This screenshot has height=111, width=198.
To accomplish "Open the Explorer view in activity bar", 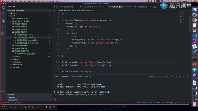I will pos(3,8).
